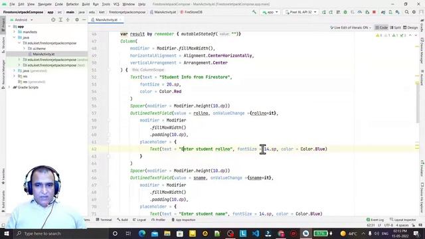Click the Attach Debugger icon
Image resolution: width=425 pixels, height=239 pixels.
367,12
